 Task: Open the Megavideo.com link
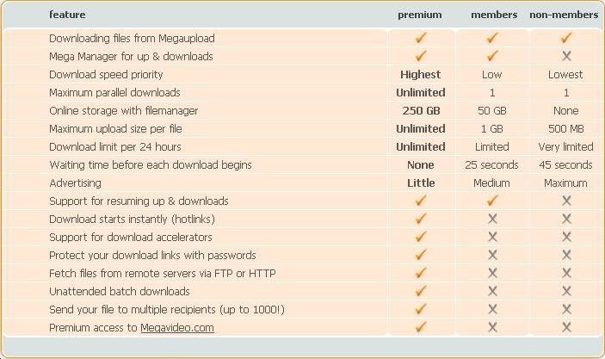177,328
